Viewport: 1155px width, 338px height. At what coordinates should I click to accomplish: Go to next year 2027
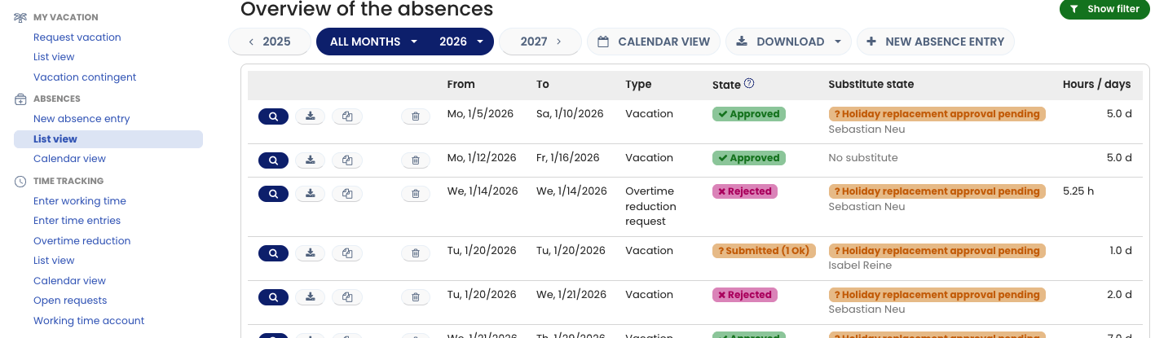click(540, 42)
